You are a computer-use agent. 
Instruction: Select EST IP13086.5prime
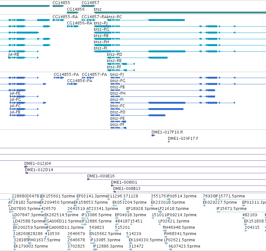(x=97, y=215)
